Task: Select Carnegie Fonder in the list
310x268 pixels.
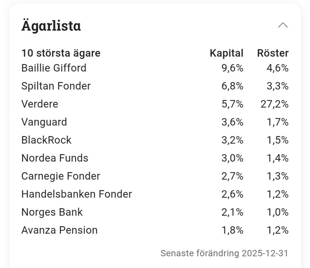Action: pyautogui.click(x=61, y=176)
